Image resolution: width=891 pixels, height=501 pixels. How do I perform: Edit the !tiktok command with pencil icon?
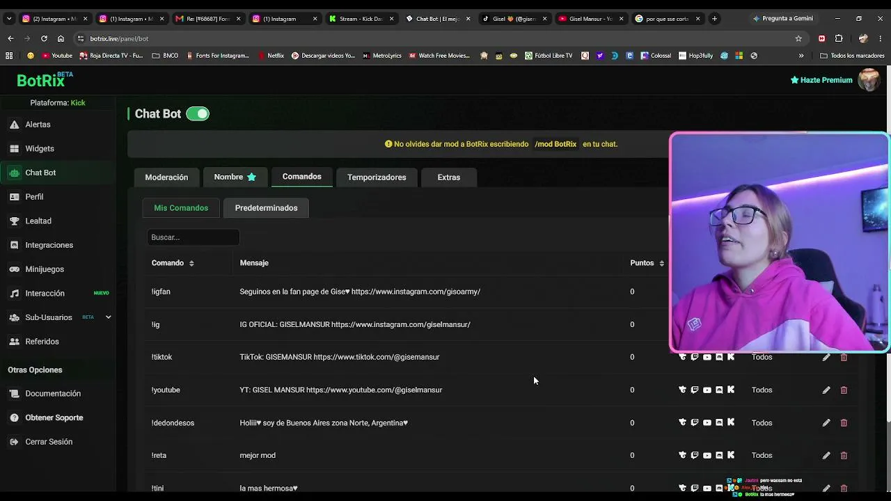pos(826,357)
